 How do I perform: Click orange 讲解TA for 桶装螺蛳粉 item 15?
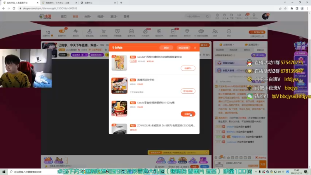(188, 114)
